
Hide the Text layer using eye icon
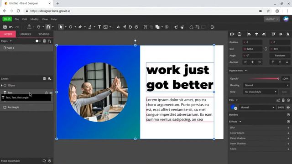click(x=51, y=92)
